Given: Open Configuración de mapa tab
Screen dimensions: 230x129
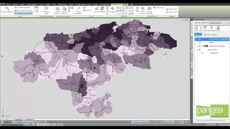Looking at the screenshot, I should [83, 5].
